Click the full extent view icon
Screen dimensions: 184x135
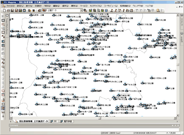click(x=3, y=20)
